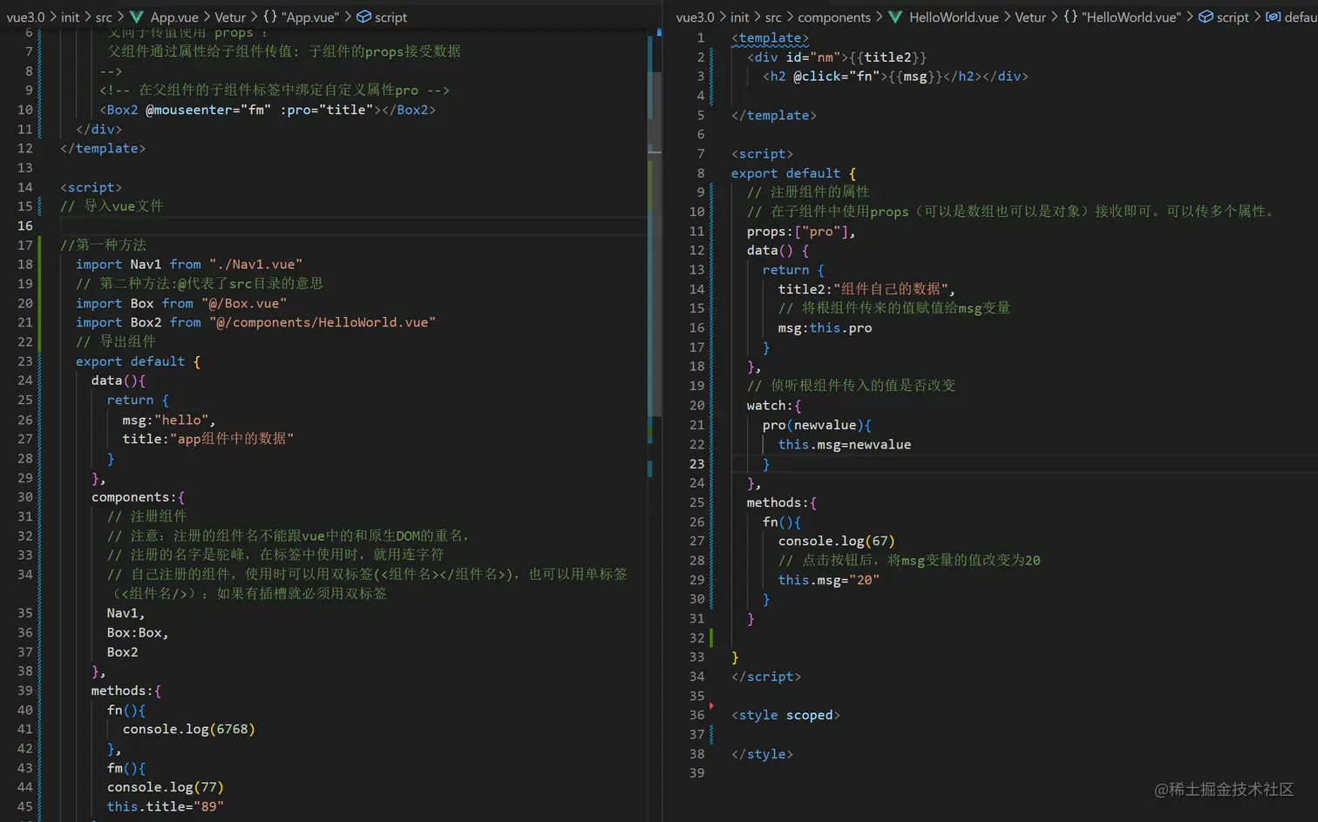Click the closing </template> tag in HelloWorld.vue
Screen dimensions: 1318x822
(x=773, y=115)
